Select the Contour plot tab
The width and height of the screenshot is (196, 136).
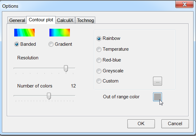(41, 20)
